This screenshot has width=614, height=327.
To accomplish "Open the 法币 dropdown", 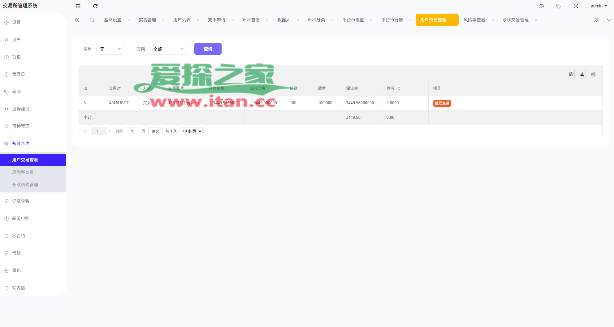I will (x=110, y=49).
